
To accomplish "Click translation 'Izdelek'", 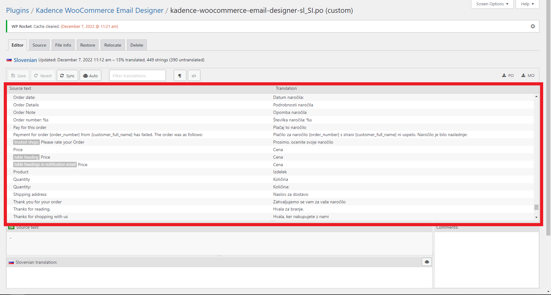I will tap(280, 172).
